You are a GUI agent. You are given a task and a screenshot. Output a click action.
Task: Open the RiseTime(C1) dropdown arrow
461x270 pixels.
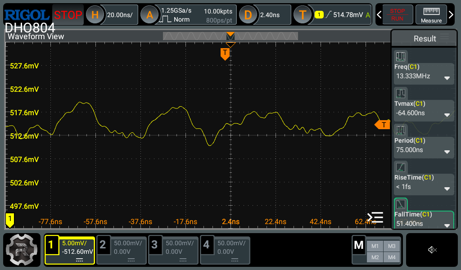point(447,188)
